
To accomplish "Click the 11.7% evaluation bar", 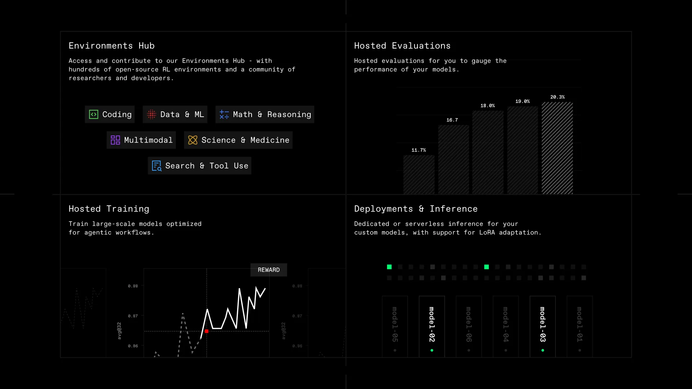I will [x=419, y=174].
